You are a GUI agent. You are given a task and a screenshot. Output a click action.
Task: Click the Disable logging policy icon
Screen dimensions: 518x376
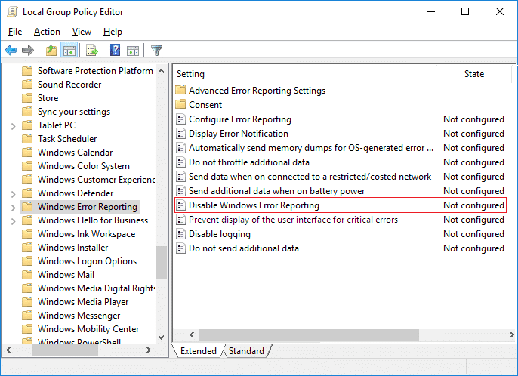(180, 234)
